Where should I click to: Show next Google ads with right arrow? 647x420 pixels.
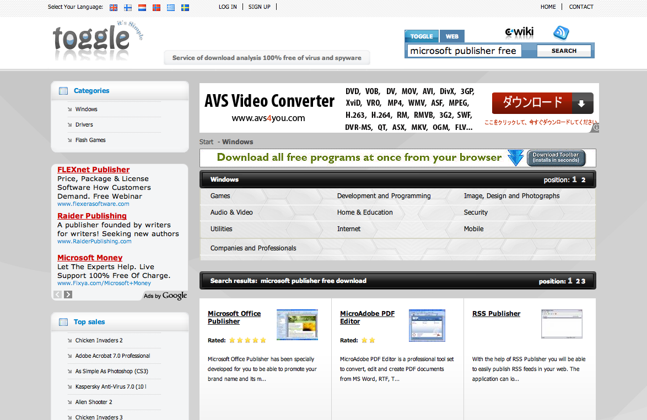click(68, 294)
